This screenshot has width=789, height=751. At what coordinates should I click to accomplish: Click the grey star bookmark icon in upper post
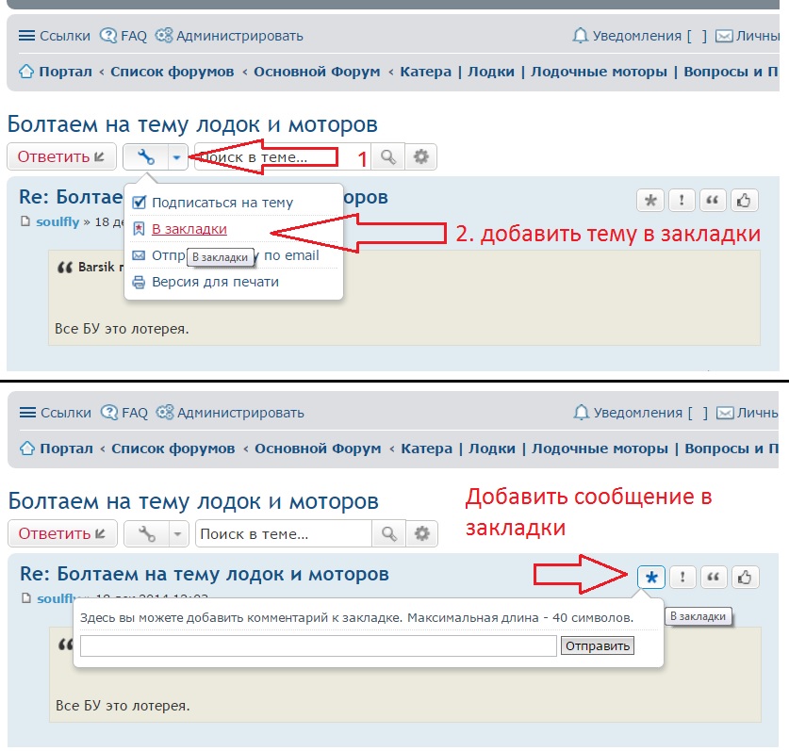point(649,201)
